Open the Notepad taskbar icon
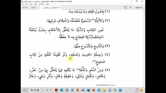This screenshot has height=93, width=166. click(72, 90)
